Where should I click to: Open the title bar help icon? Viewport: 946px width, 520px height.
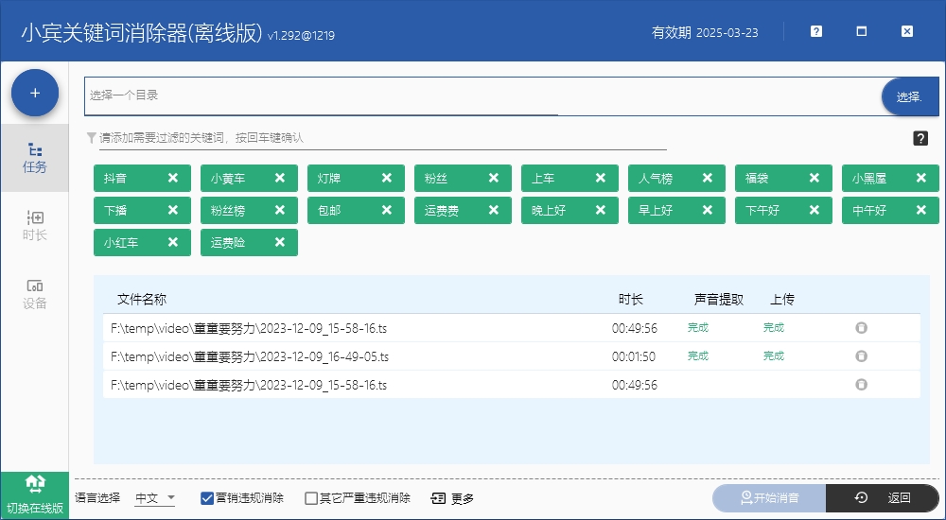[x=815, y=31]
